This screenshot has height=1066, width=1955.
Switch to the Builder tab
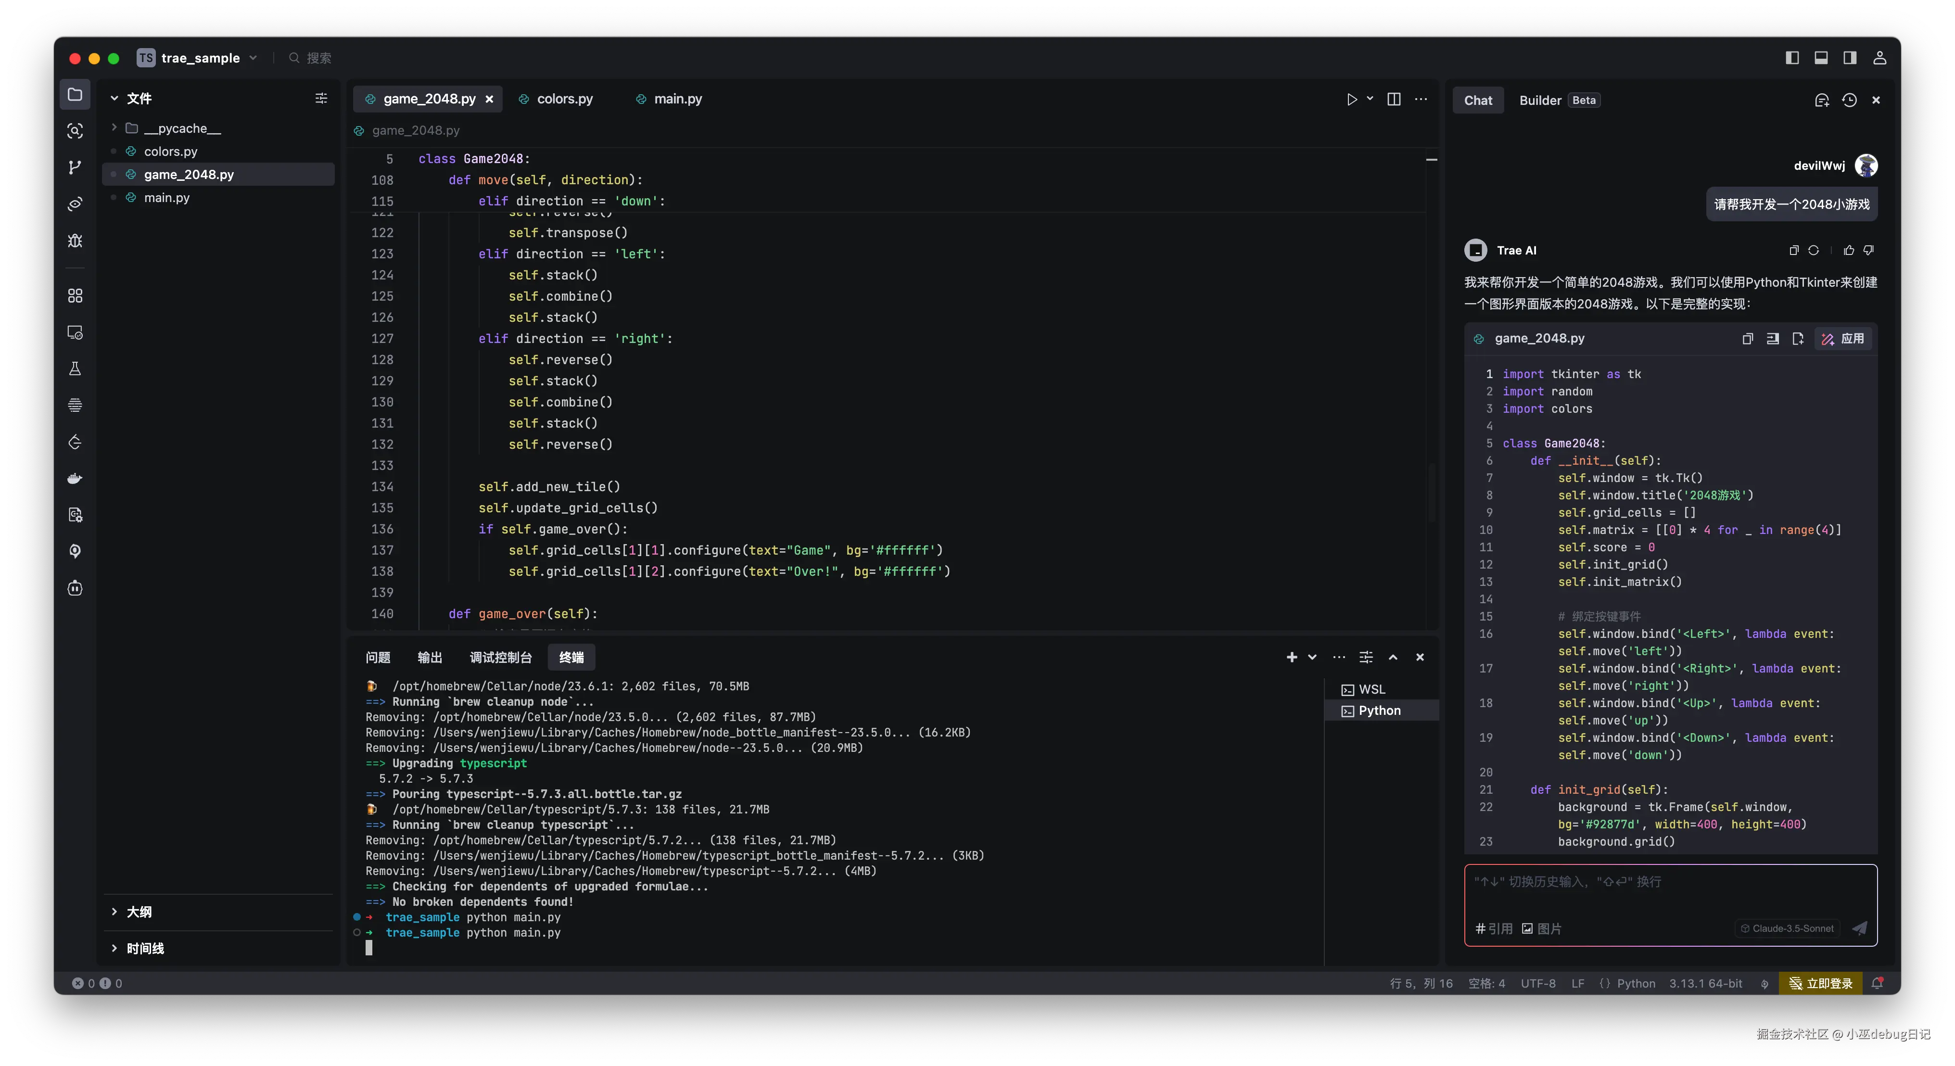[x=1540, y=100]
